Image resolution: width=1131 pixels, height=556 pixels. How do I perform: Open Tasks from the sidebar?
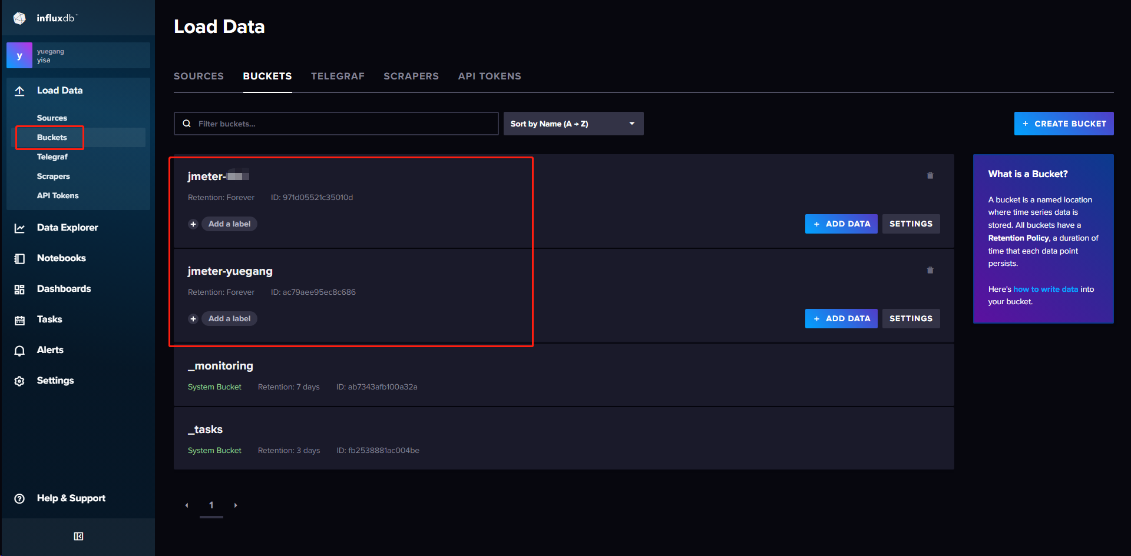[49, 319]
